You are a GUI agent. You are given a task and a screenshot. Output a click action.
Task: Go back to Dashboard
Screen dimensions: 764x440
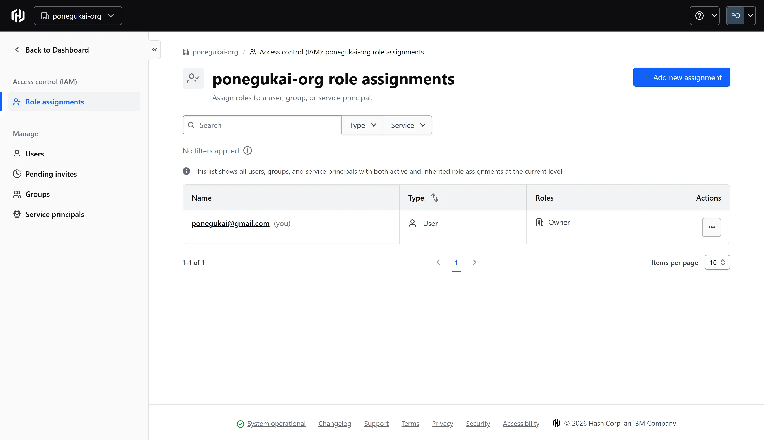point(51,50)
